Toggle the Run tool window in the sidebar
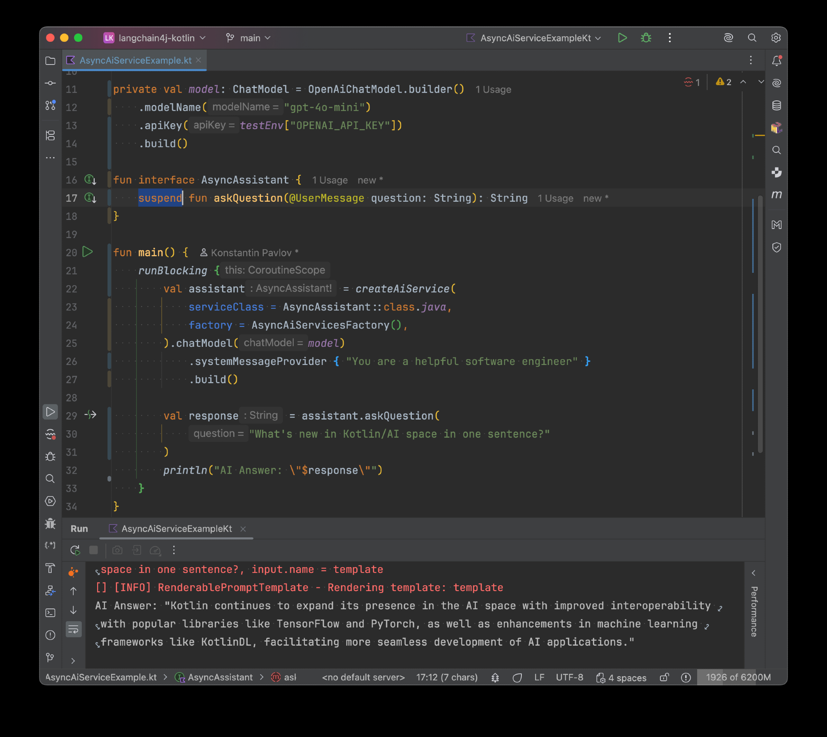The width and height of the screenshot is (827, 737). (50, 412)
